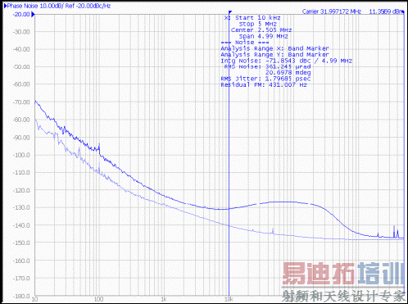Click the 1k x-axis frequency label

coord(164,299)
